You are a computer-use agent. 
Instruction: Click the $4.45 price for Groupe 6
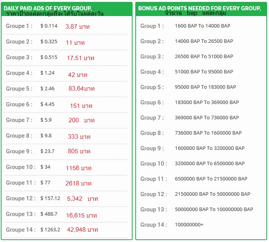click(48, 104)
